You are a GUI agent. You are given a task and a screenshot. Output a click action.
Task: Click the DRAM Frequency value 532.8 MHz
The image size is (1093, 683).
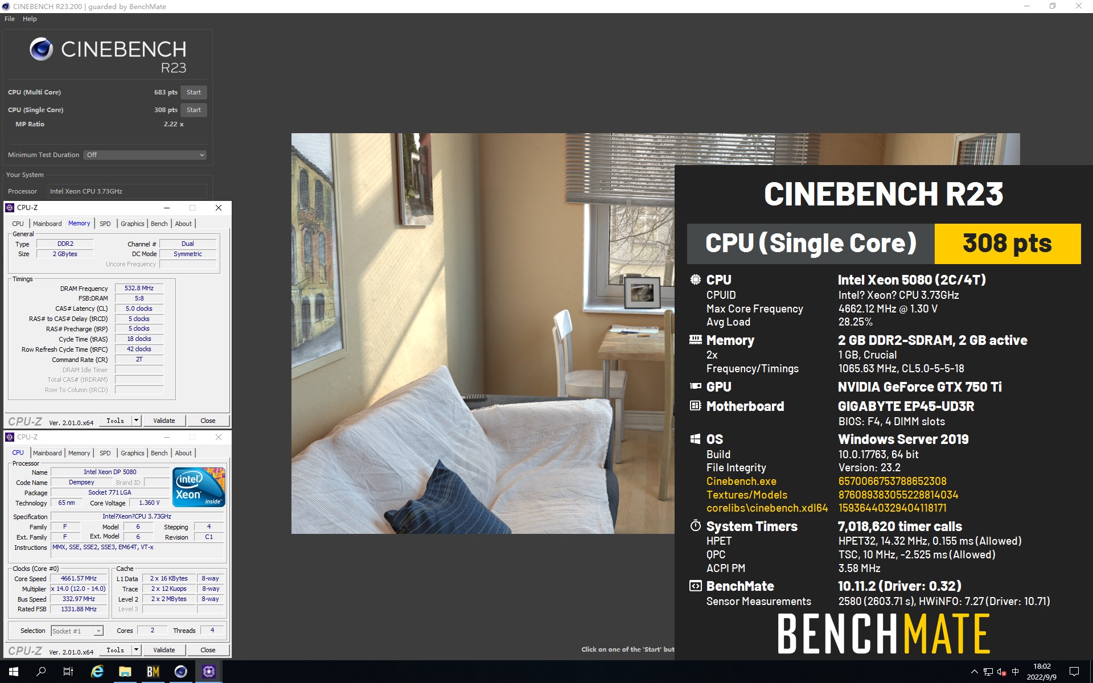(139, 288)
